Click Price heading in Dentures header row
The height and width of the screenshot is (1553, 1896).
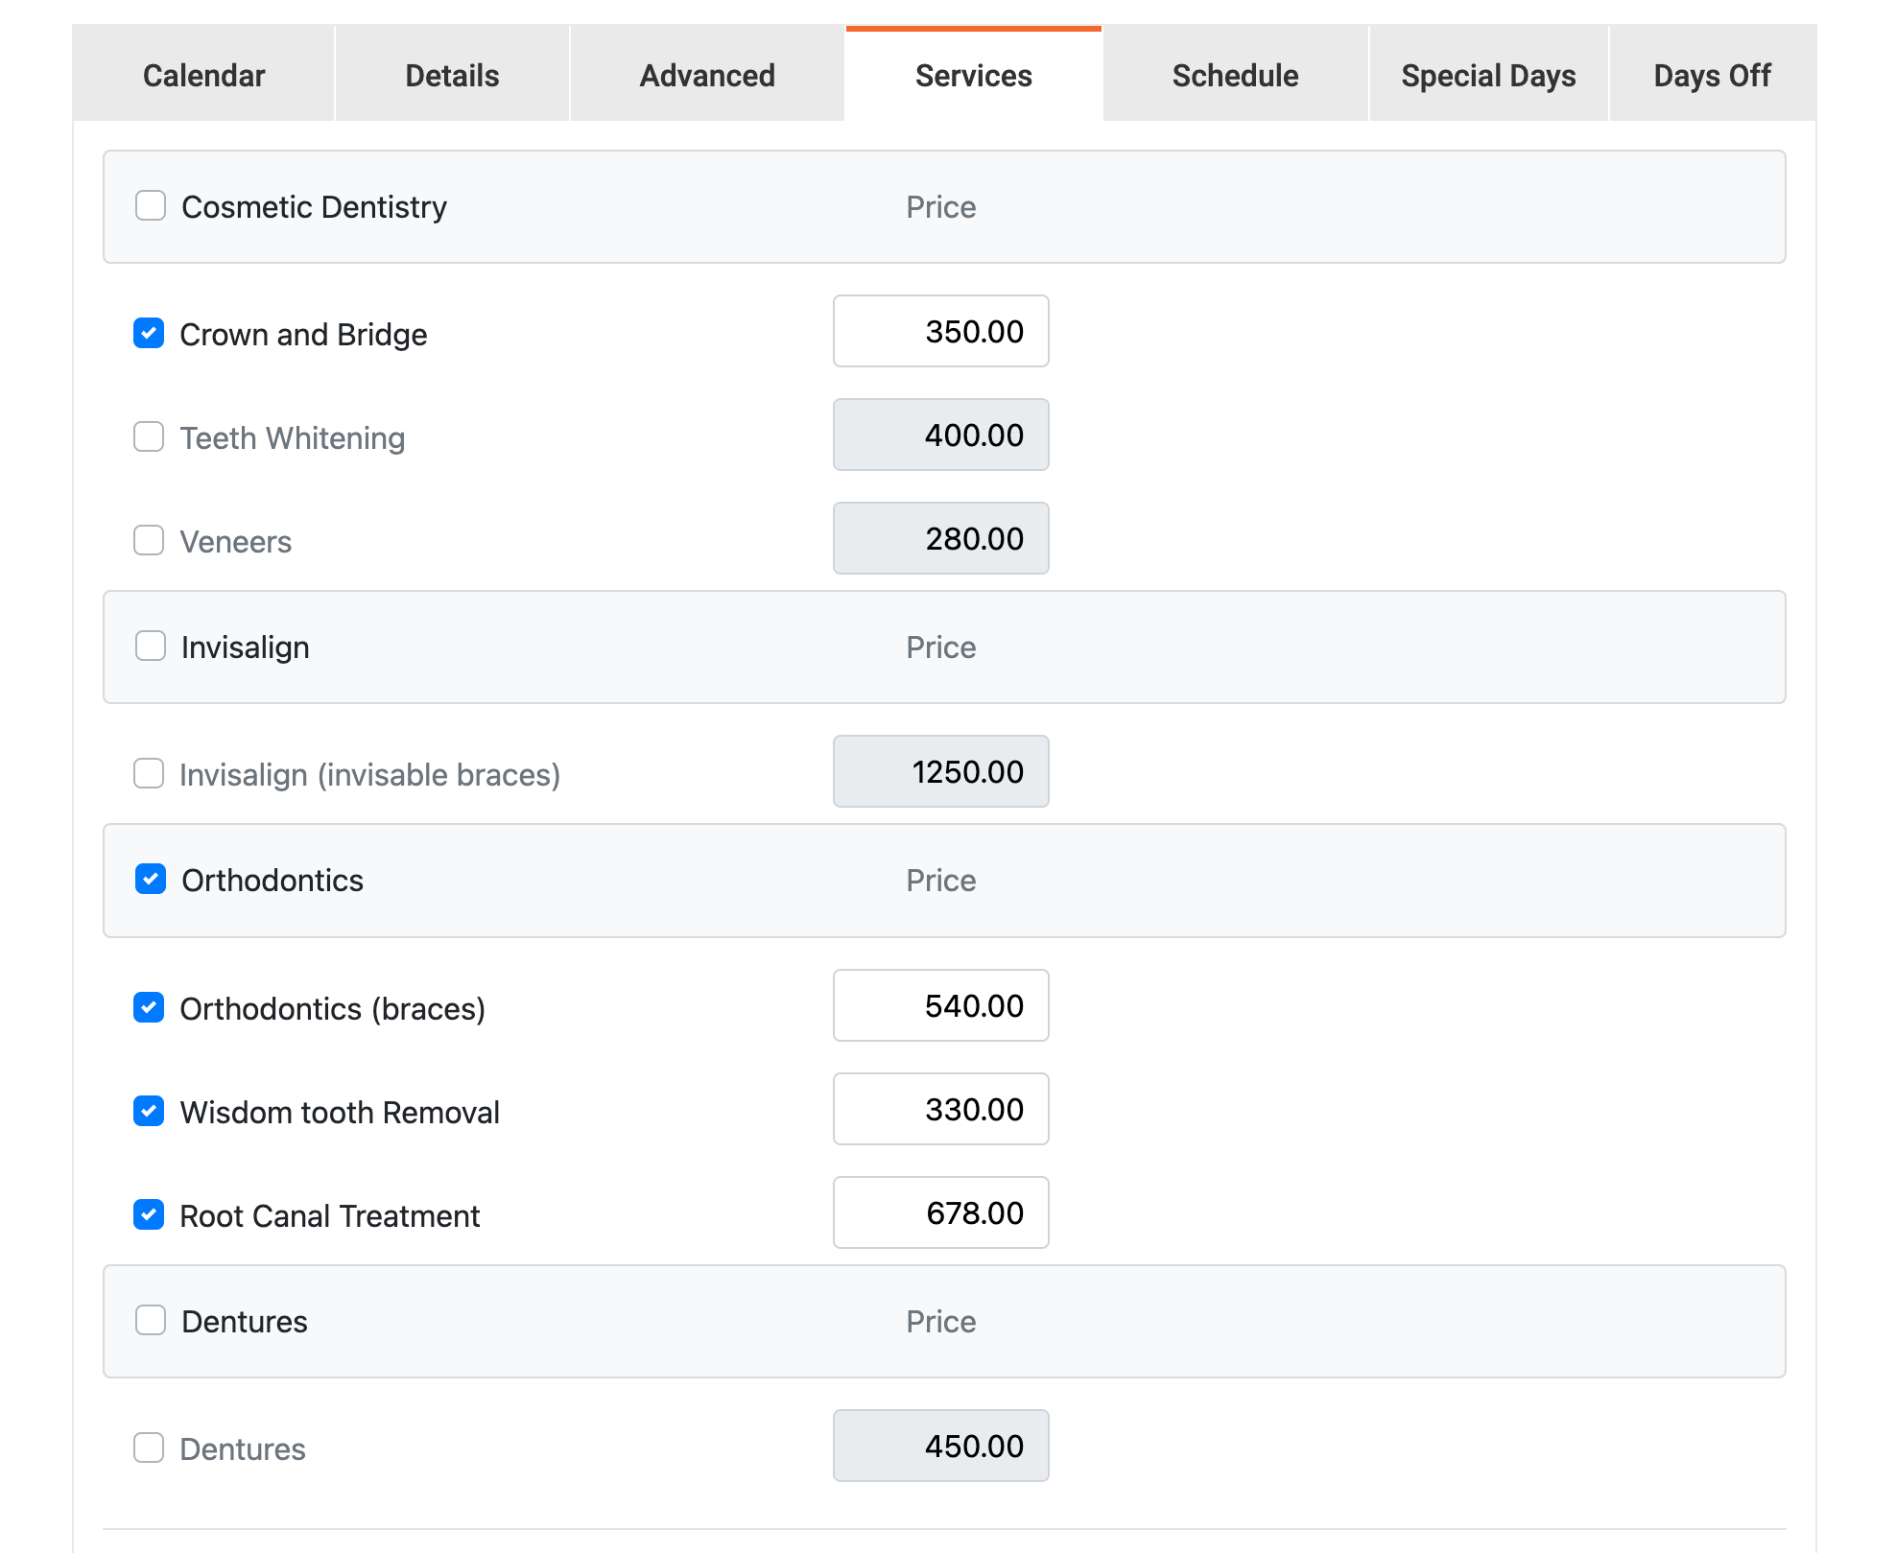tap(941, 1322)
